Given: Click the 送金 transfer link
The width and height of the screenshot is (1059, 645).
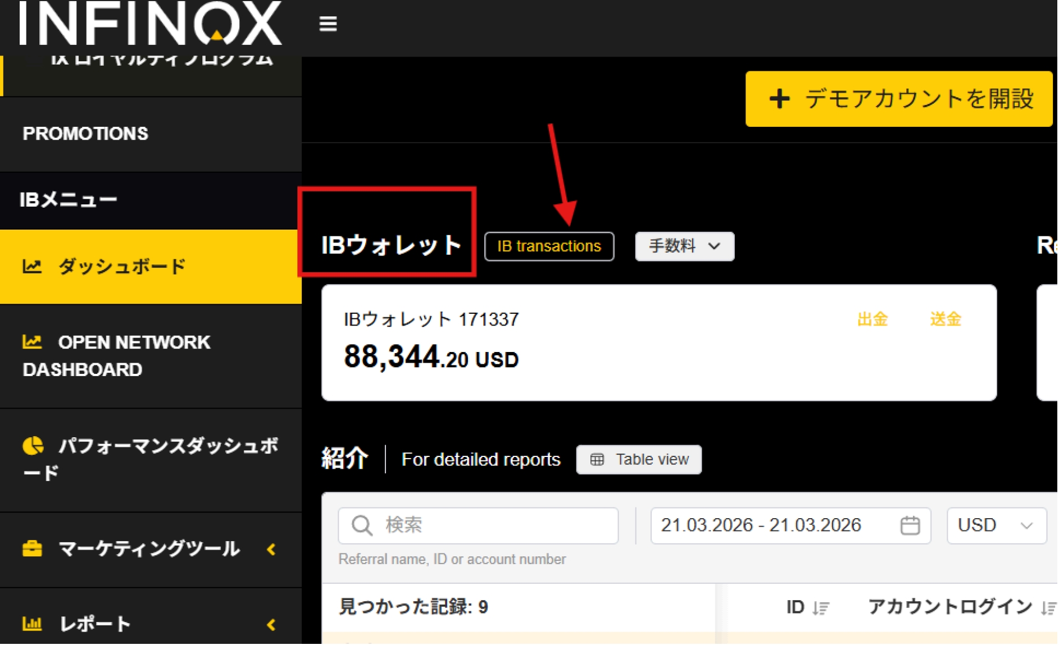Looking at the screenshot, I should [945, 319].
